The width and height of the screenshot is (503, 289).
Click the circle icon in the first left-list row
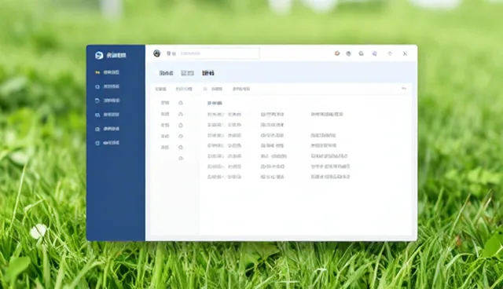click(181, 103)
